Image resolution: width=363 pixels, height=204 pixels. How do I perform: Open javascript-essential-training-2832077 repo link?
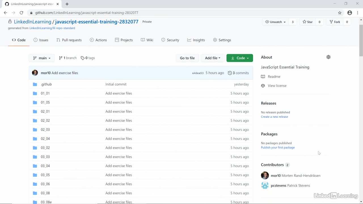point(97,22)
